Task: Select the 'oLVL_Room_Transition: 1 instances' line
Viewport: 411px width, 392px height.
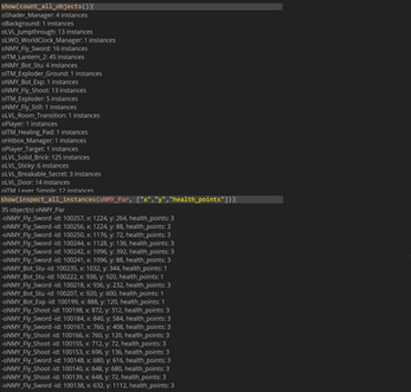Action: 50,116
